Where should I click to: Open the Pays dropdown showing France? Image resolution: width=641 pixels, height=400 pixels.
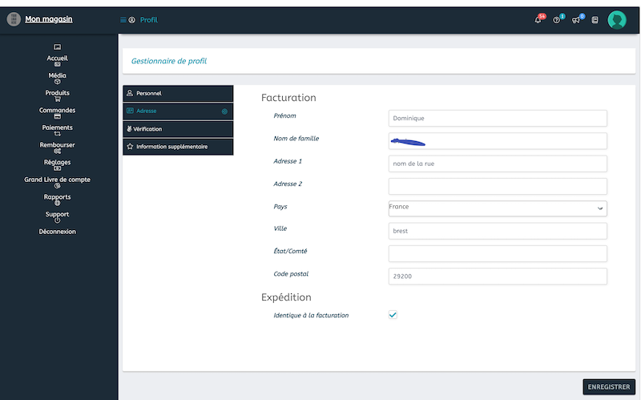tap(498, 208)
